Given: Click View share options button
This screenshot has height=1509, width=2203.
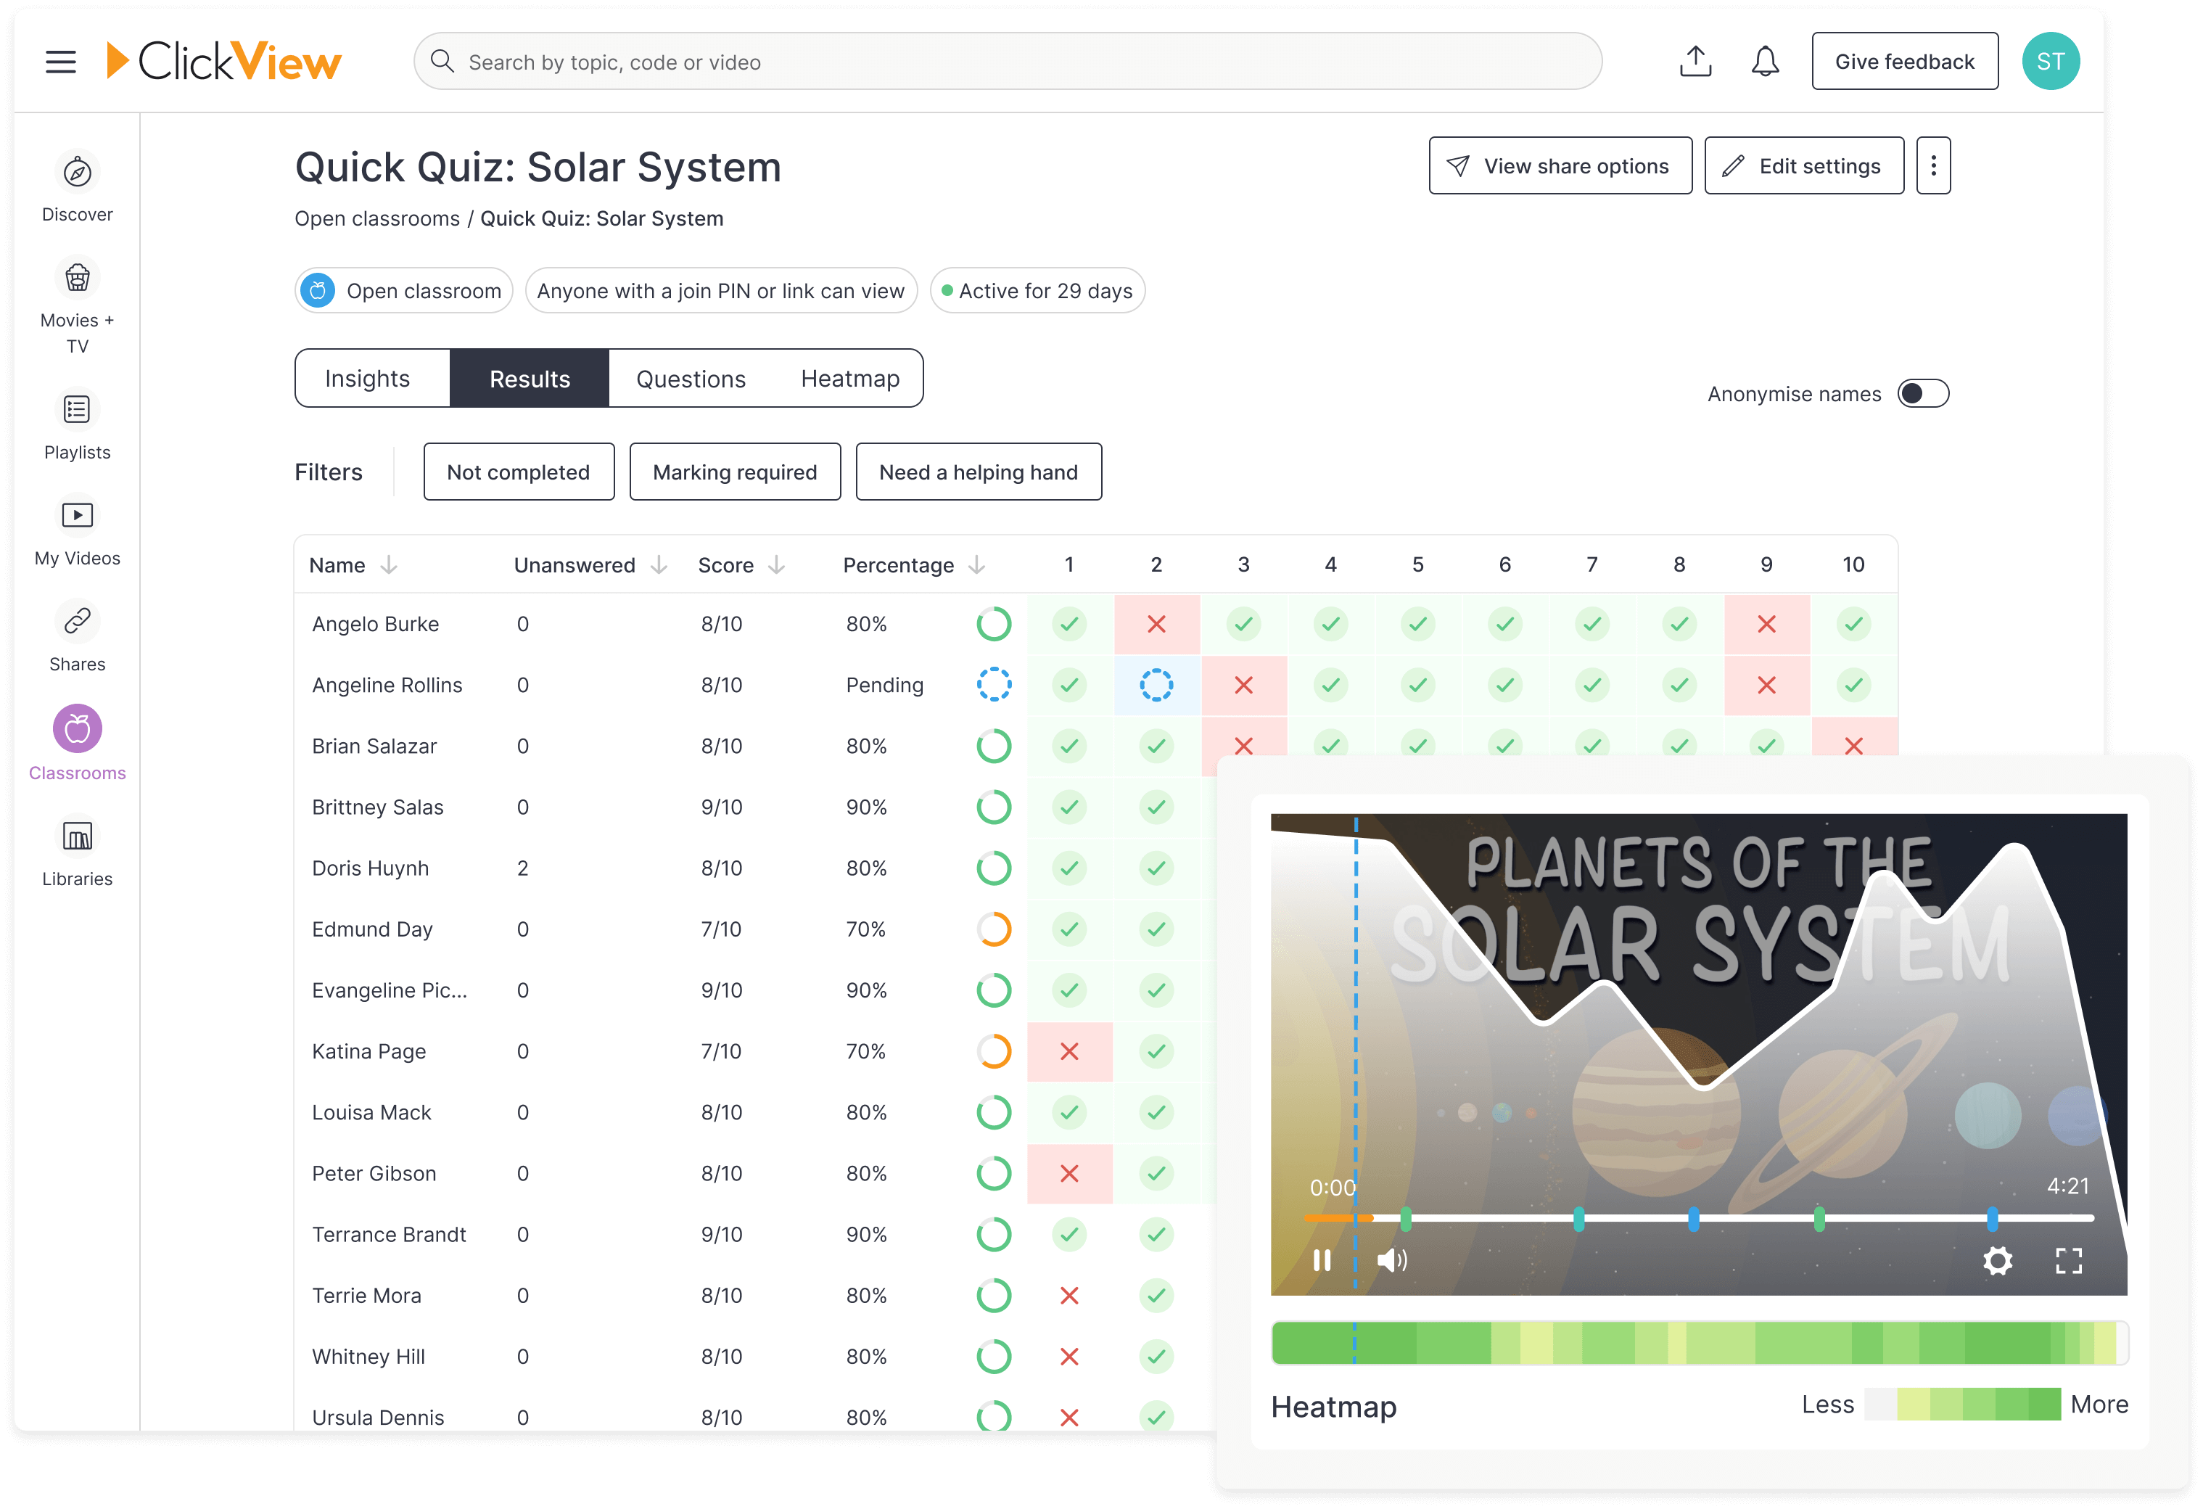Looking at the screenshot, I should (x=1560, y=166).
